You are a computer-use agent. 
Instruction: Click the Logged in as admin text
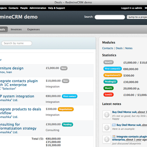pos(131,8)
